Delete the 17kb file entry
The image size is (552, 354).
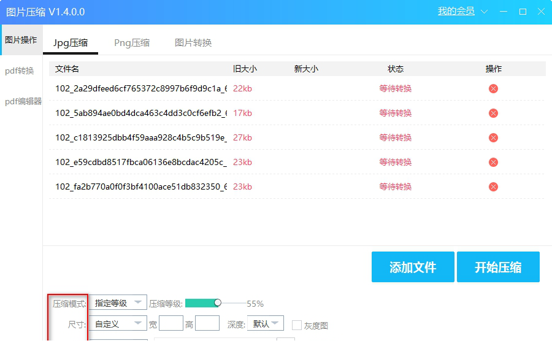(x=493, y=113)
